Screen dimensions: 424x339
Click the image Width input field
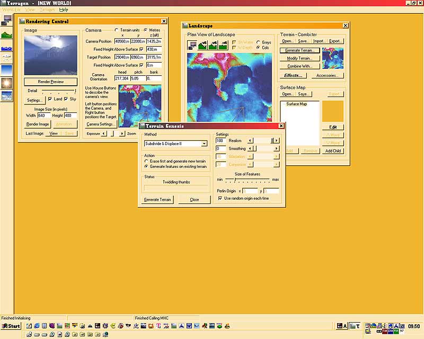coord(43,115)
